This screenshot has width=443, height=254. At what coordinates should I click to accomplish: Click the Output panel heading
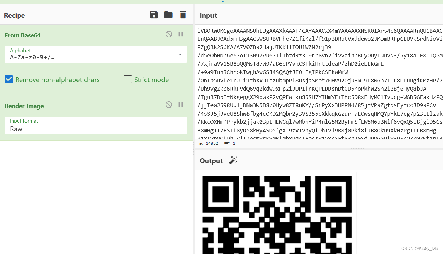[211, 161]
